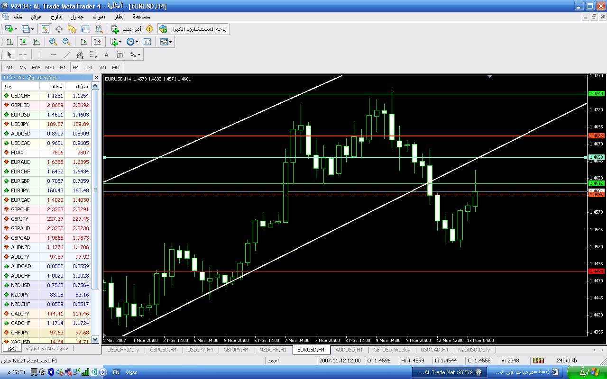Screen dimensions: 607x379
Task: Switch to M5 timeframe
Action: point(23,67)
